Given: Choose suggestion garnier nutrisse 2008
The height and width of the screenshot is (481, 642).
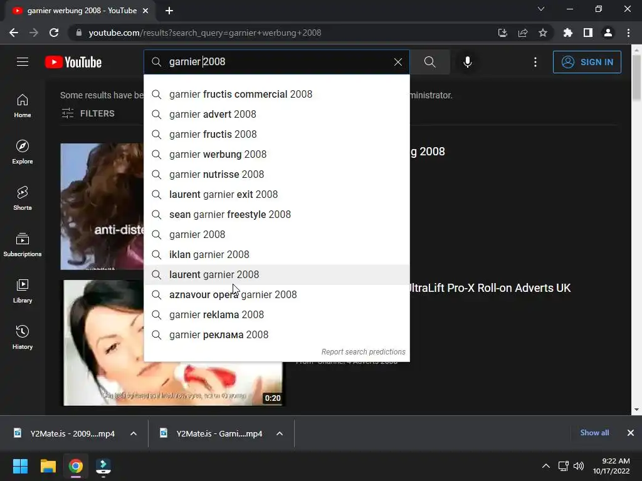Looking at the screenshot, I should 276,174.
